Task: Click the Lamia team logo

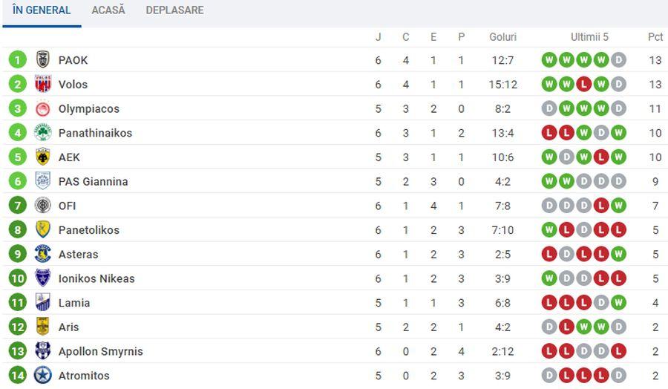Action: pos(42,302)
